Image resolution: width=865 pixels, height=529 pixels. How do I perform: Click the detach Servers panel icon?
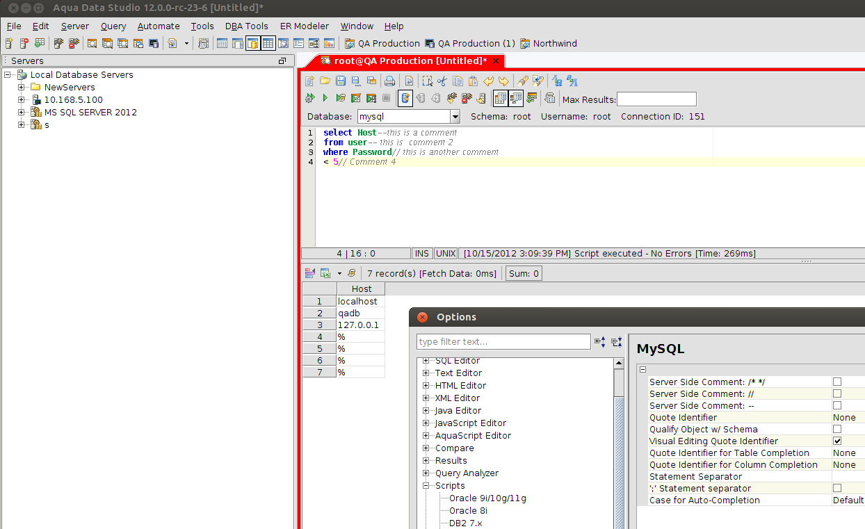(x=282, y=60)
